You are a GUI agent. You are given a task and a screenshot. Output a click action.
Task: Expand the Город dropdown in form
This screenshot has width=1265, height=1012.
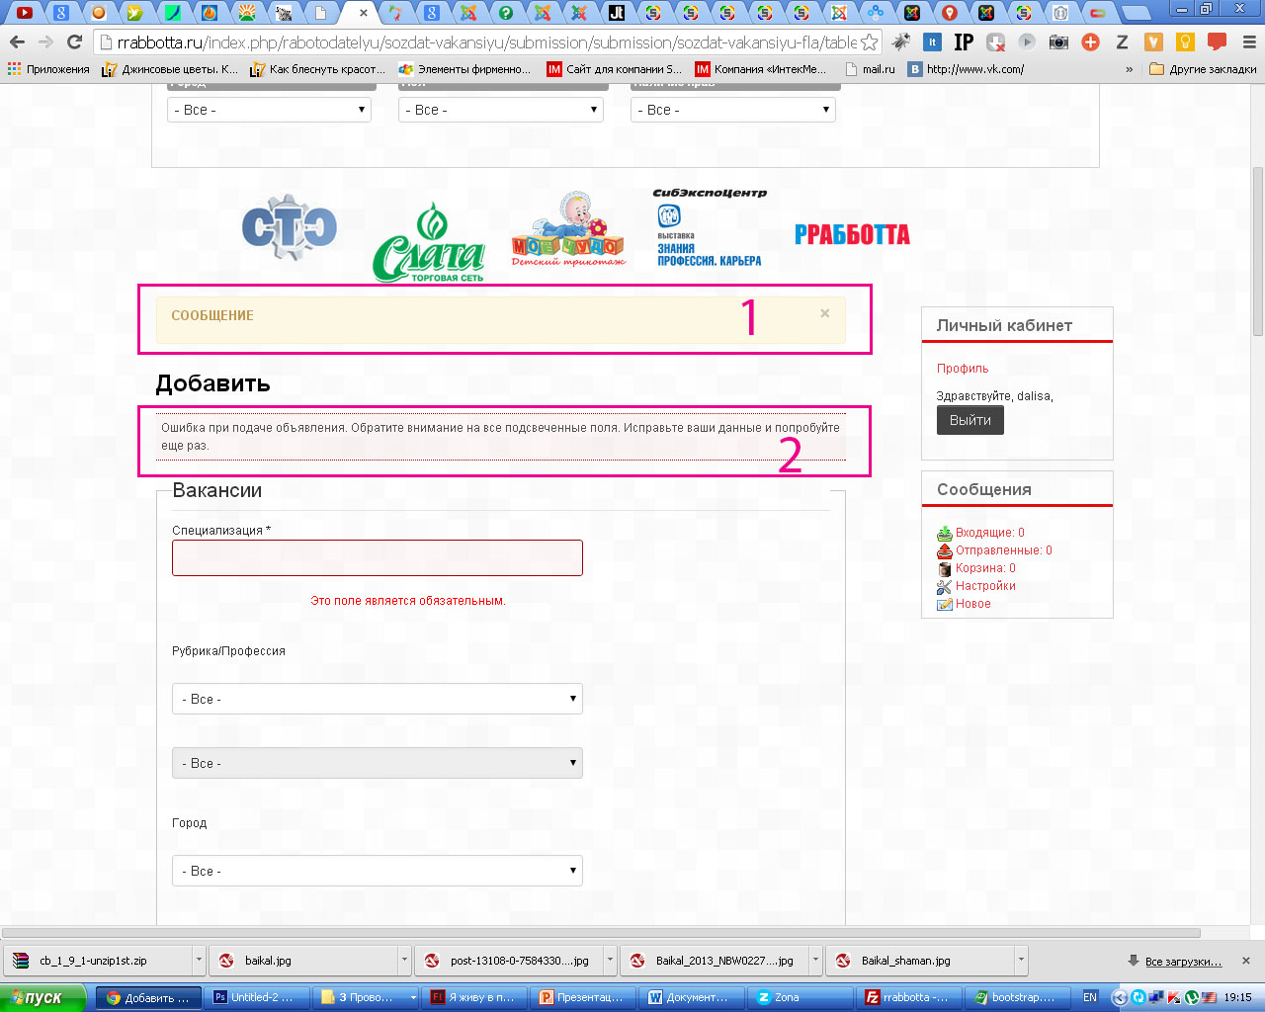point(377,871)
